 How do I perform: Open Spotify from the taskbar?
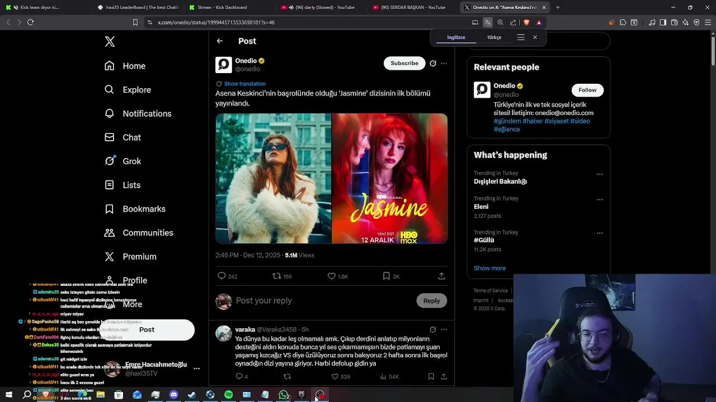pos(229,395)
